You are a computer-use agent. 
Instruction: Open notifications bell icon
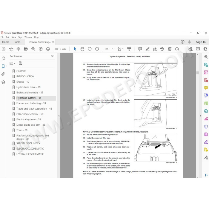point(189,42)
